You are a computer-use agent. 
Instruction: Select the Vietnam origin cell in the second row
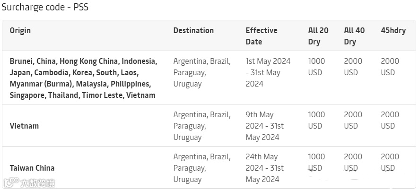[25, 126]
